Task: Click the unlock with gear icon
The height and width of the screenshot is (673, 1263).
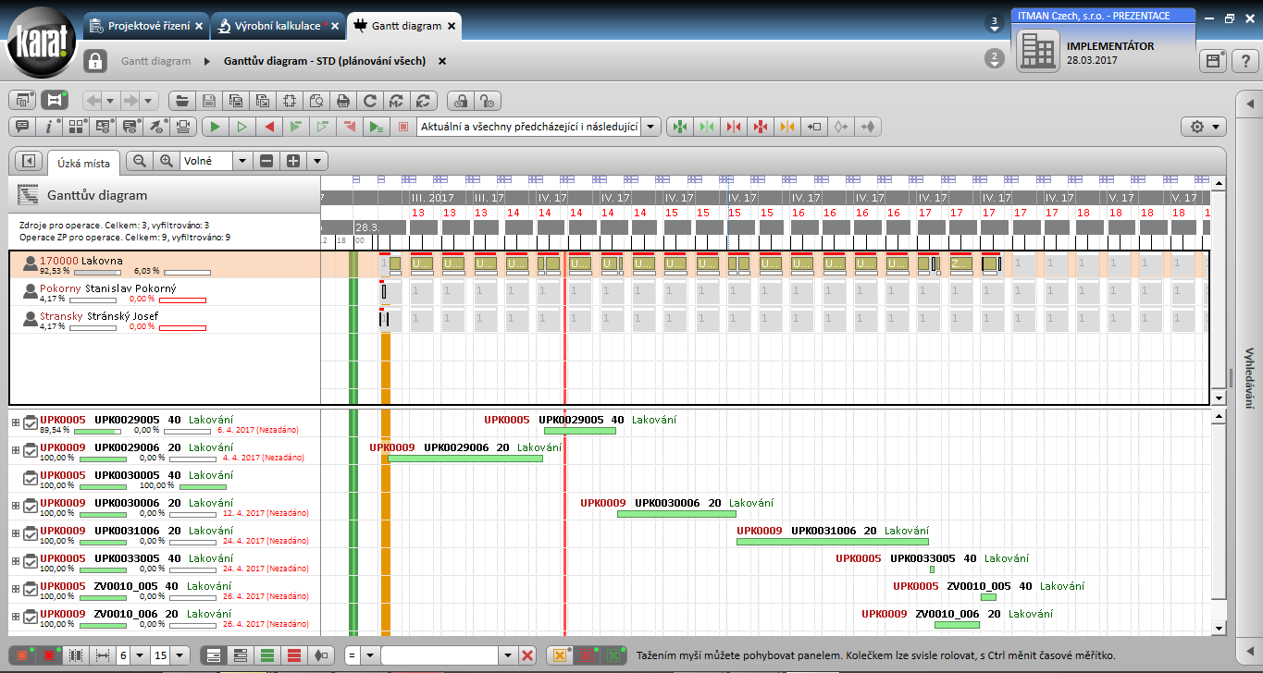Action: pos(488,100)
